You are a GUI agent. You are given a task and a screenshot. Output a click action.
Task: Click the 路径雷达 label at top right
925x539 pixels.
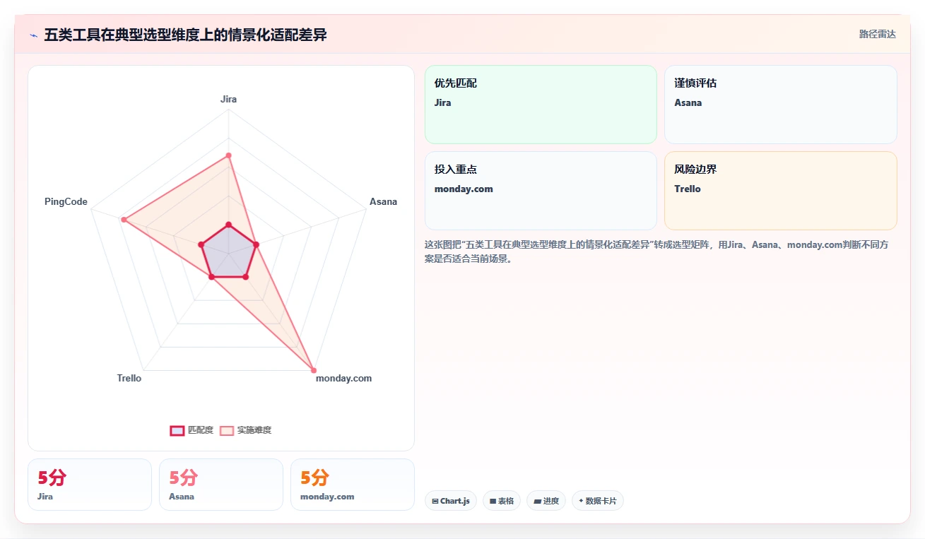[877, 34]
